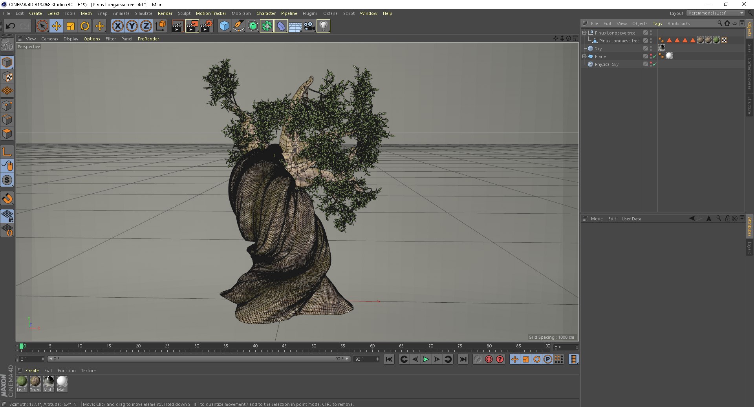Collapse top Pinus Longaeva tree hierarchy

584,33
